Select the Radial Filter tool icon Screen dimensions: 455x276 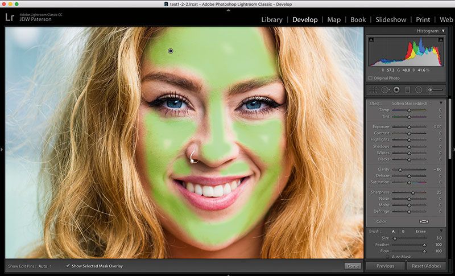[x=419, y=90]
